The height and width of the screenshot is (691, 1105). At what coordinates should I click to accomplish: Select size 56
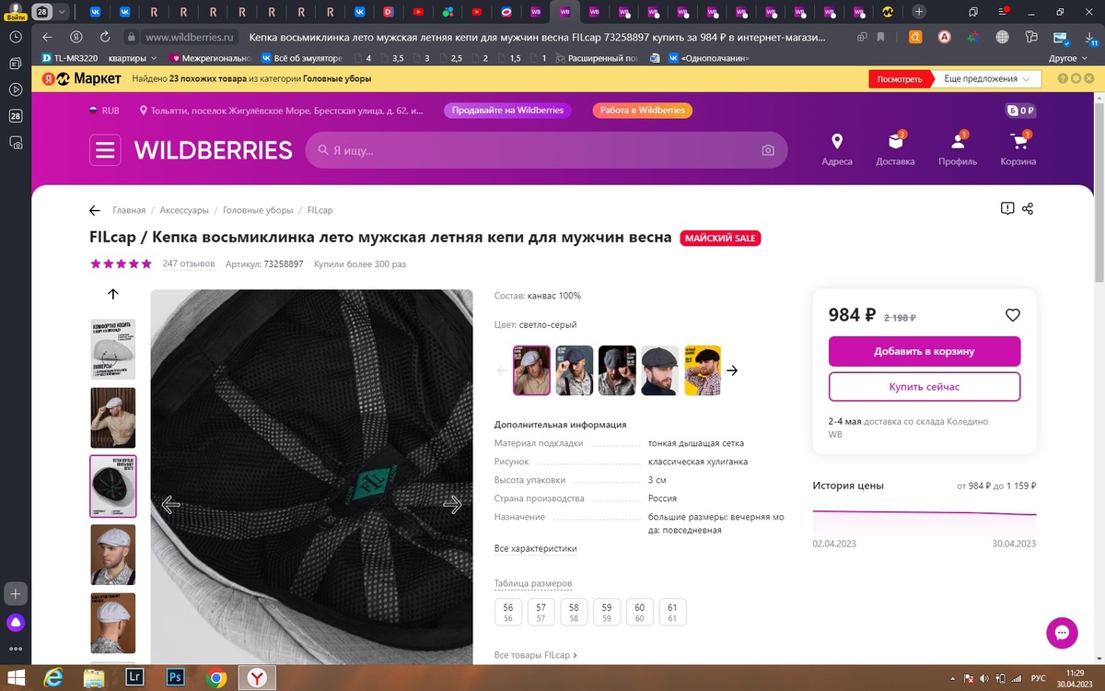point(508,612)
